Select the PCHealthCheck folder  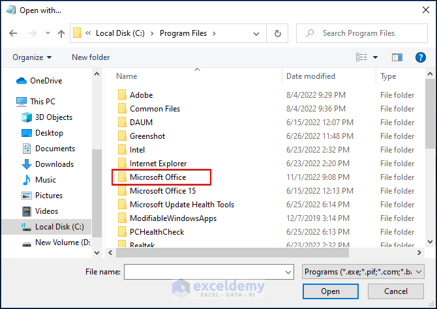151,232
